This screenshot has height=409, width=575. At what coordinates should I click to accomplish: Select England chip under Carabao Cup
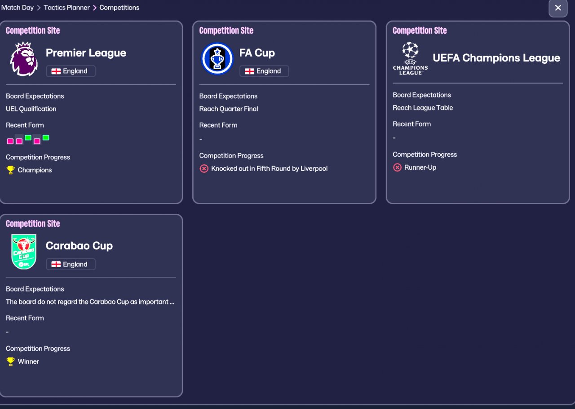coord(71,264)
